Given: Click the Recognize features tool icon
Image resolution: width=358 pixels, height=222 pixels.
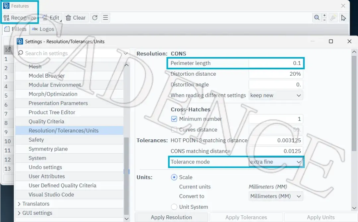Looking at the screenshot, I should [x=6, y=18].
